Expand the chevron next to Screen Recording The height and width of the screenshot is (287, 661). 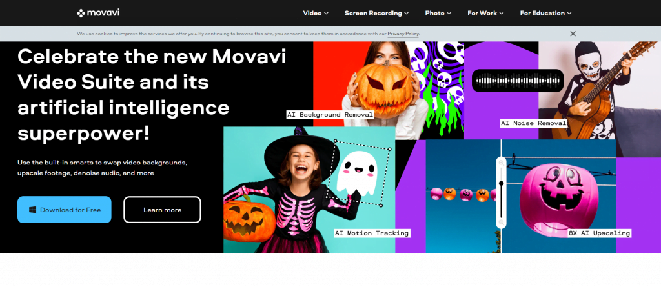[x=407, y=14]
